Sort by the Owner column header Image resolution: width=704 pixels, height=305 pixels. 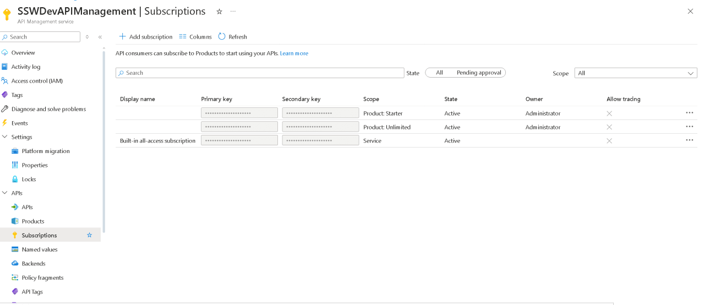pyautogui.click(x=534, y=99)
